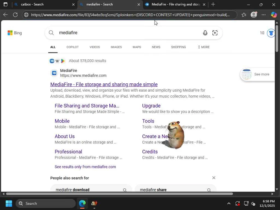280x210 pixels.
Task: Click the hamster desktop pet image
Action: [x=175, y=135]
